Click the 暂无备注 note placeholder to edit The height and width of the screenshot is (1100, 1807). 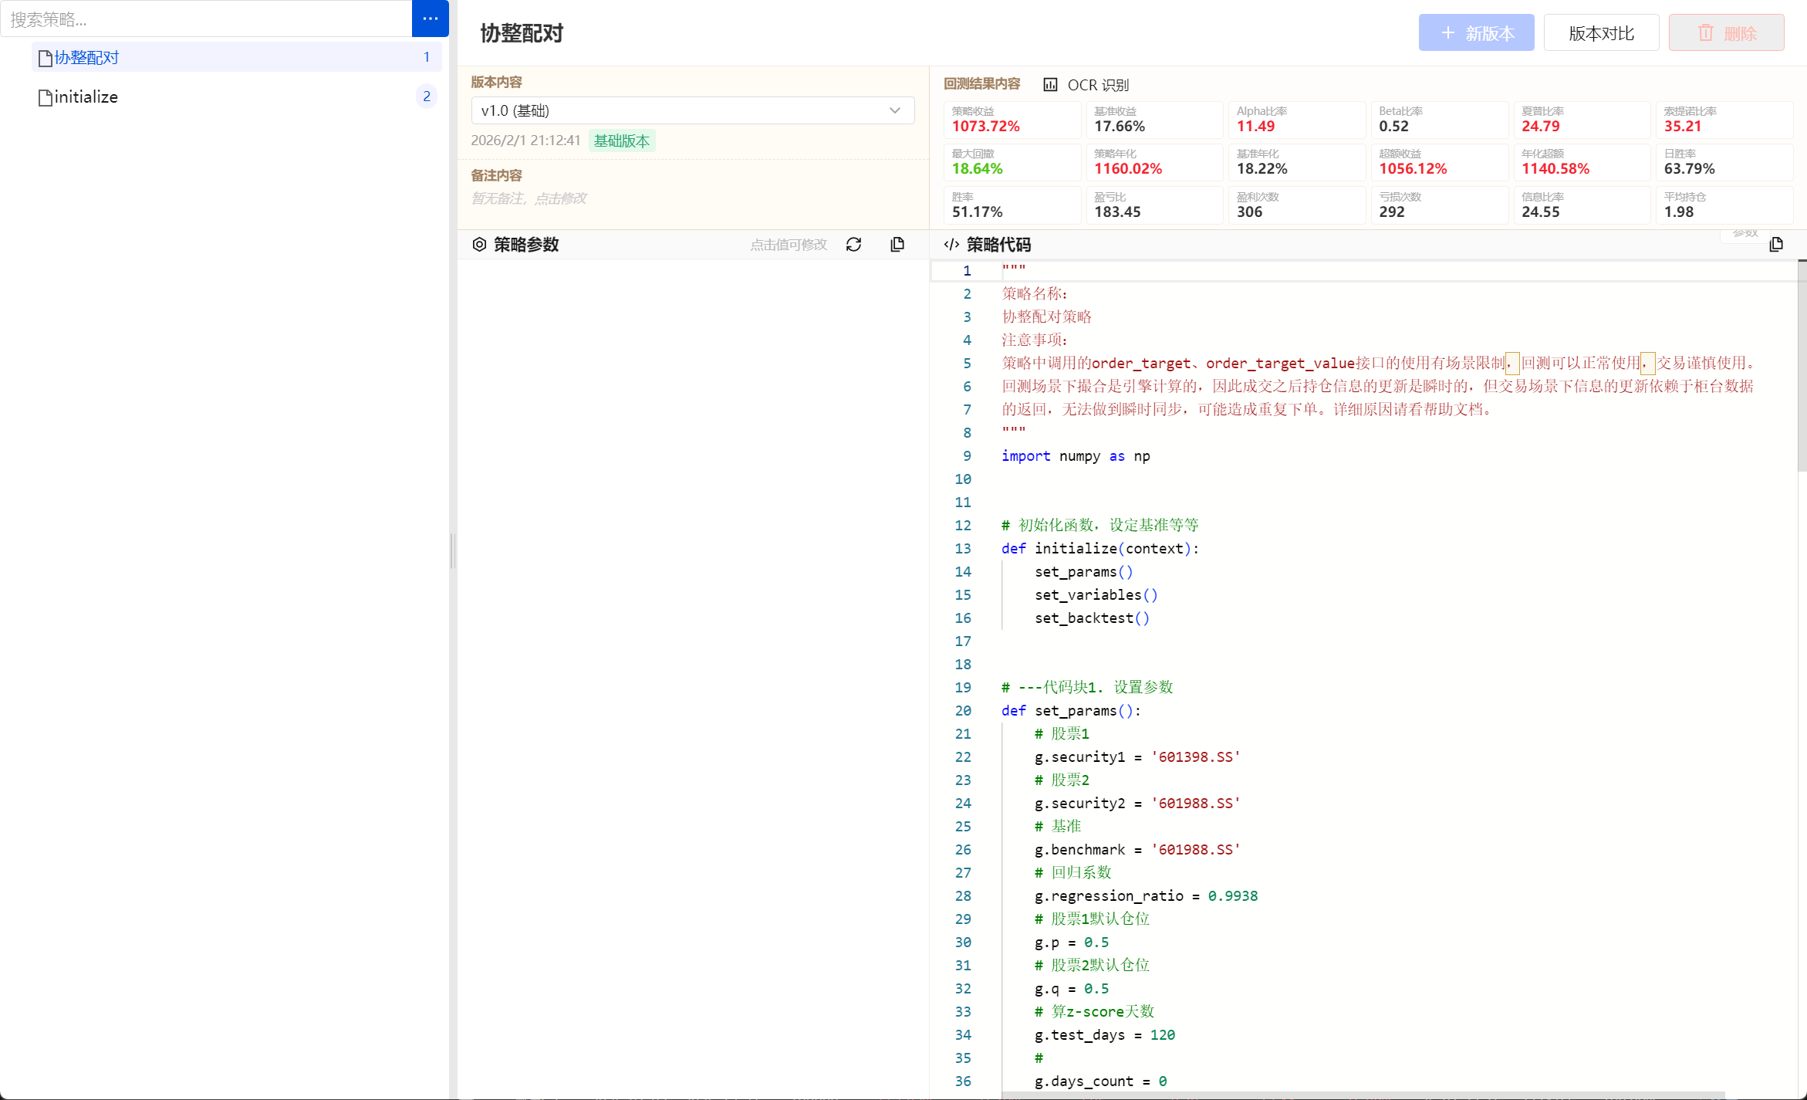coord(529,198)
